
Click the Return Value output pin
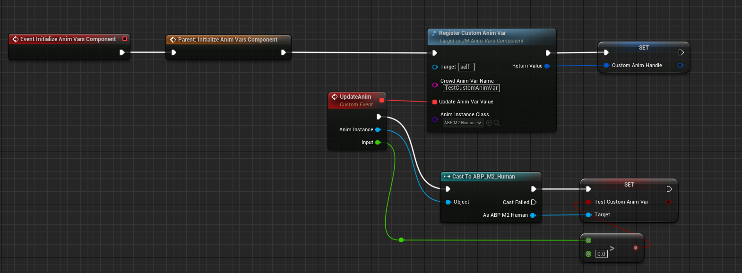[547, 66]
